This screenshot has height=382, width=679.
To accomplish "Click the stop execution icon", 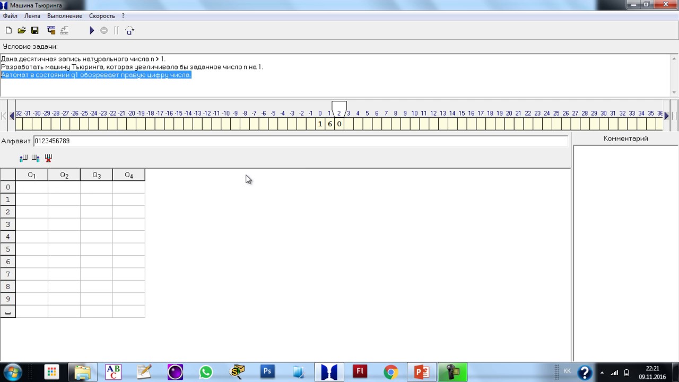I will pos(104,31).
